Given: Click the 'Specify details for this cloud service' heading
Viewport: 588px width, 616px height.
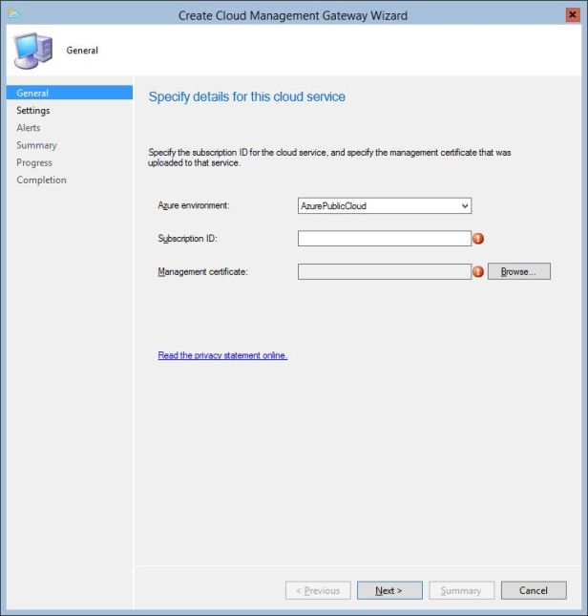Looking at the screenshot, I should (247, 96).
